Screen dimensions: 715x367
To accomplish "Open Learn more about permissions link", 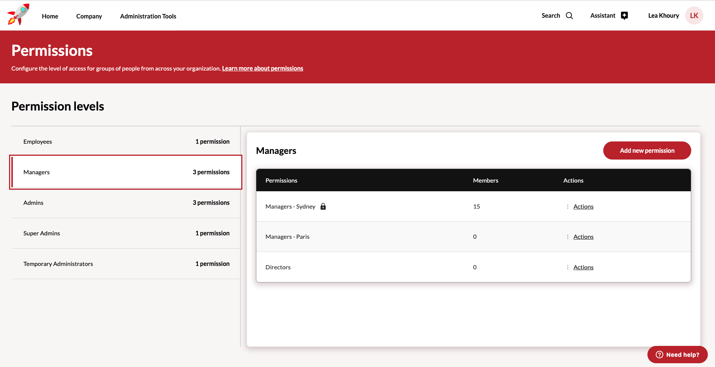I will click(262, 68).
